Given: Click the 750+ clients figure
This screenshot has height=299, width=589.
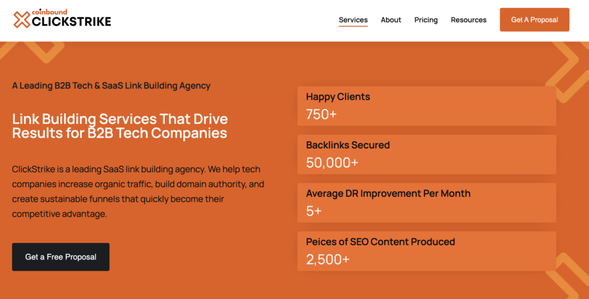Looking at the screenshot, I should click(321, 114).
